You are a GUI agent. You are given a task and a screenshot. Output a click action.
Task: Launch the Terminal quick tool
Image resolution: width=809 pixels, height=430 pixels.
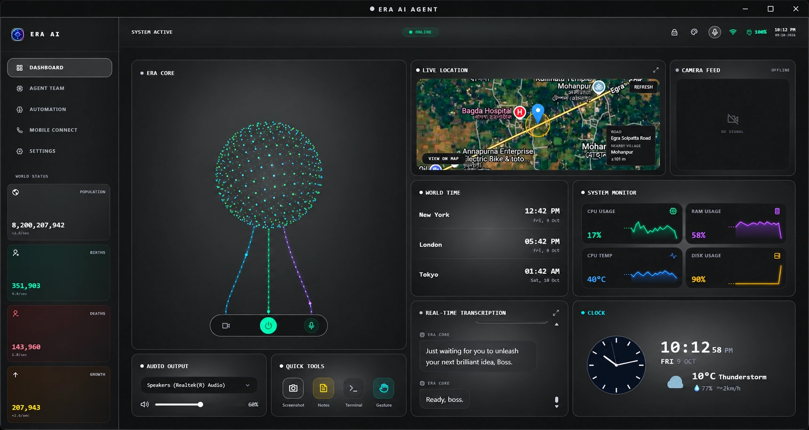click(x=353, y=388)
